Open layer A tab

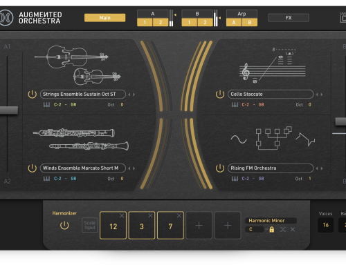point(153,14)
